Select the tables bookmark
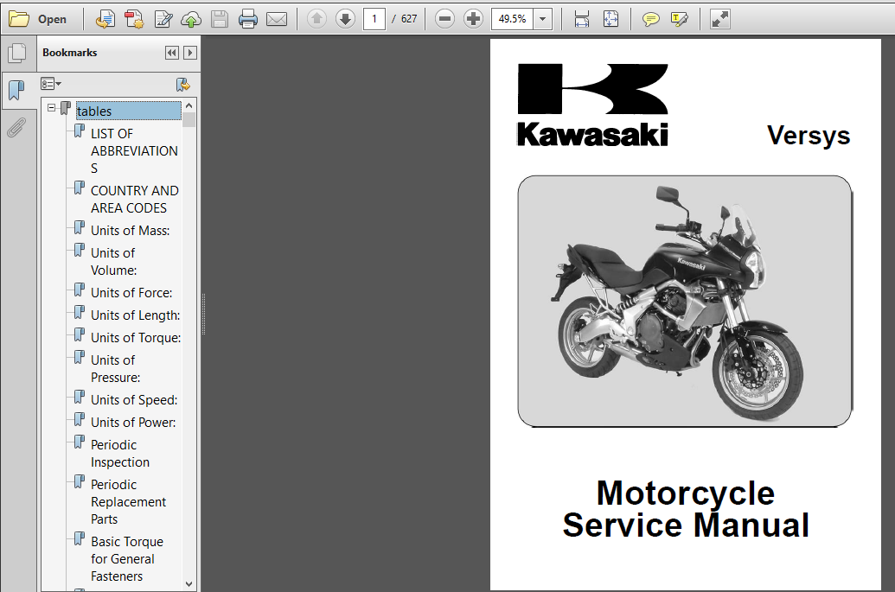Image resolution: width=895 pixels, height=592 pixels. click(129, 111)
